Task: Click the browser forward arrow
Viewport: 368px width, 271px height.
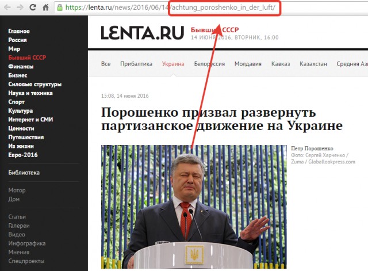Action: [x=20, y=7]
